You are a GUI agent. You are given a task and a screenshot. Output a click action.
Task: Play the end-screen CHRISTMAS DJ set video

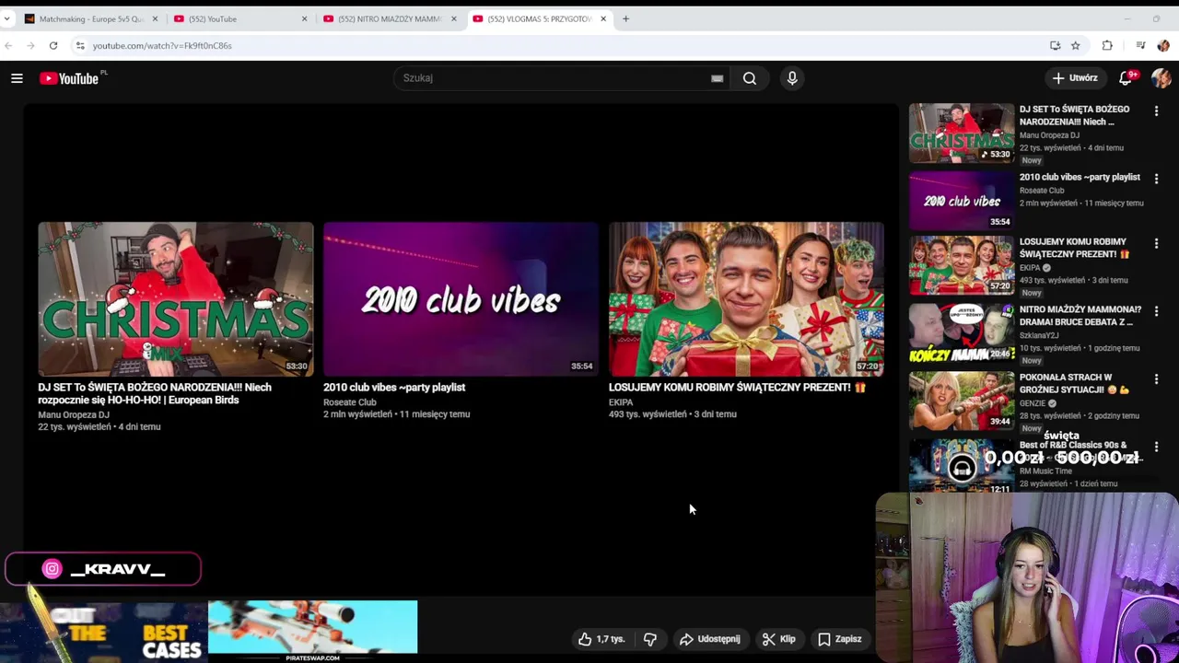click(x=176, y=299)
